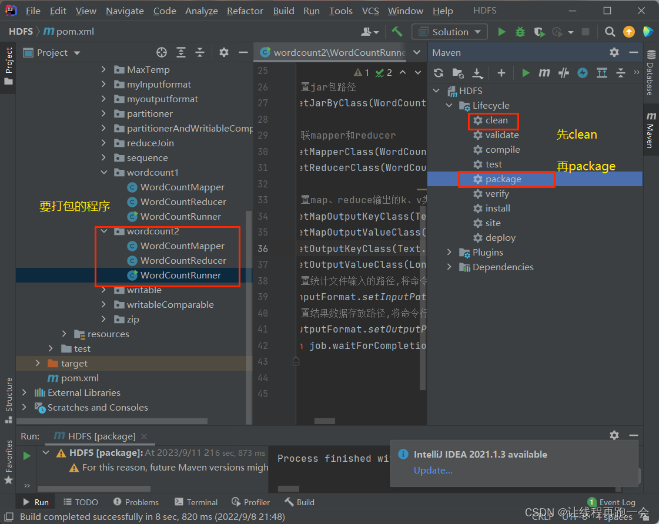Expand the Maven Plugins node

coord(450,253)
